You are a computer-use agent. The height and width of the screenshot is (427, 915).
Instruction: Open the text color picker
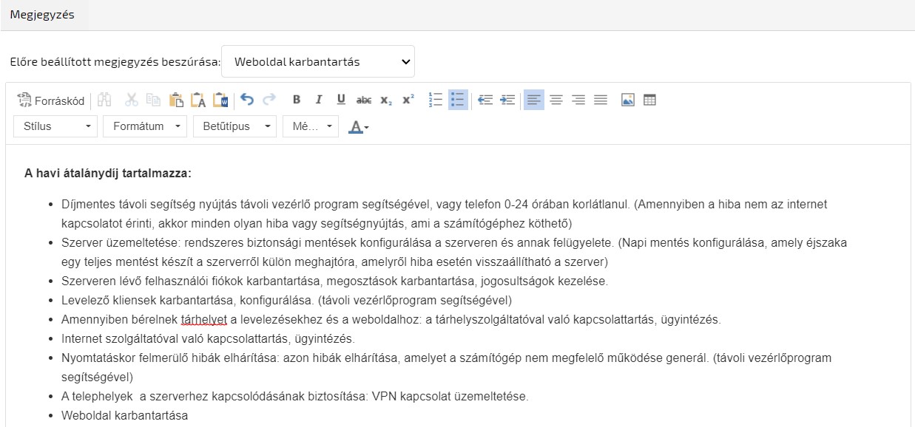pyautogui.click(x=359, y=126)
